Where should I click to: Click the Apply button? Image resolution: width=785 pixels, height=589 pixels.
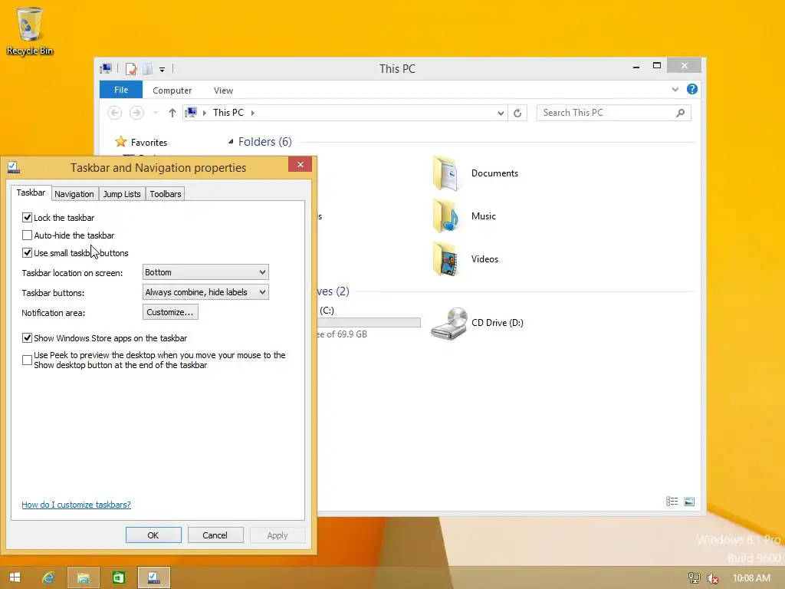click(x=278, y=535)
